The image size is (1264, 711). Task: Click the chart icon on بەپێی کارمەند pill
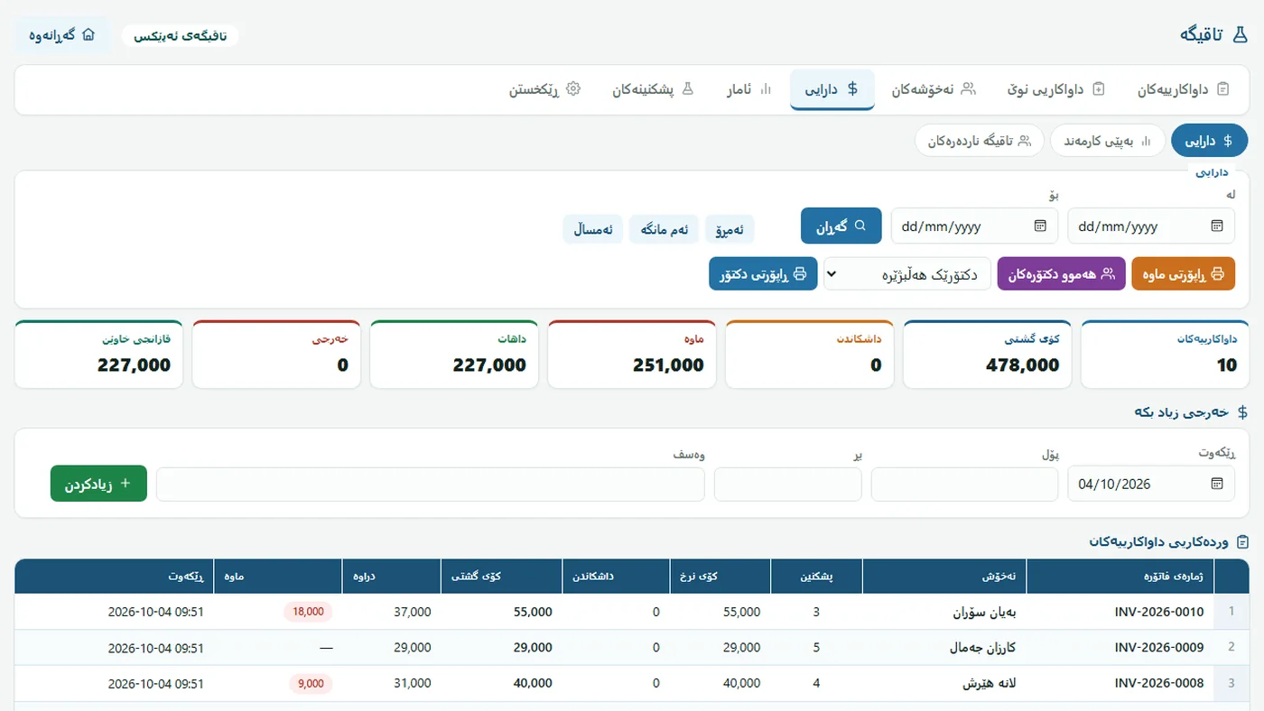point(1147,141)
